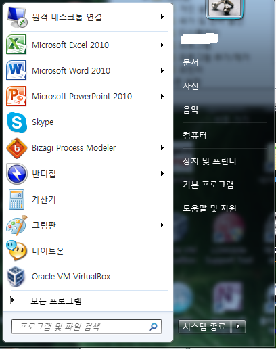This screenshot has width=276, height=349.
Task: Open 음악 from the right pane
Action: click(191, 110)
